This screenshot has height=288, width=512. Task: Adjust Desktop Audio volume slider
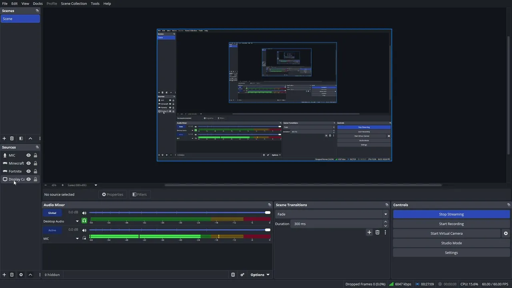click(x=180, y=213)
